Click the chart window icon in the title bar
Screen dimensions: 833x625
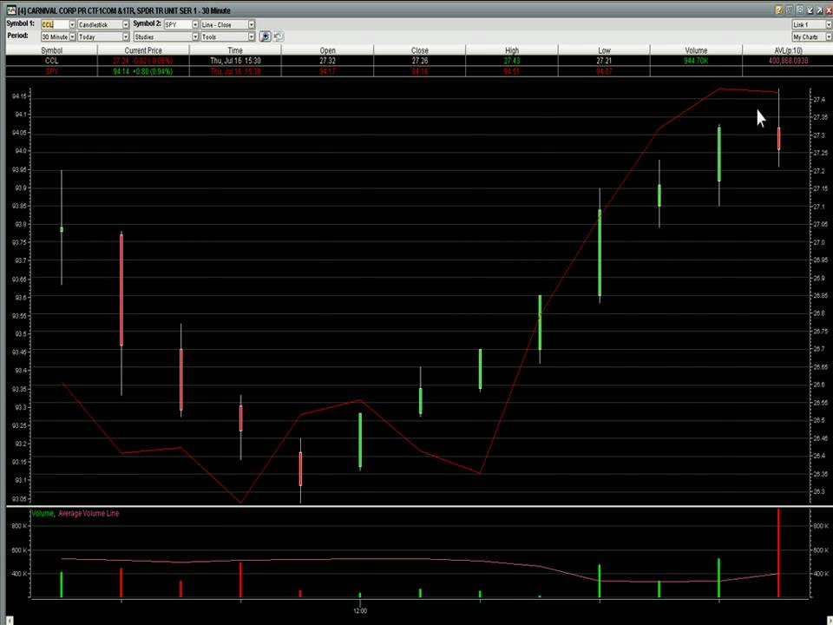pos(11,10)
